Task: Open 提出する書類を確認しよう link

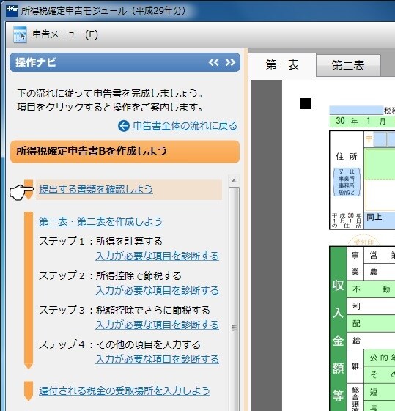Action: [96, 190]
